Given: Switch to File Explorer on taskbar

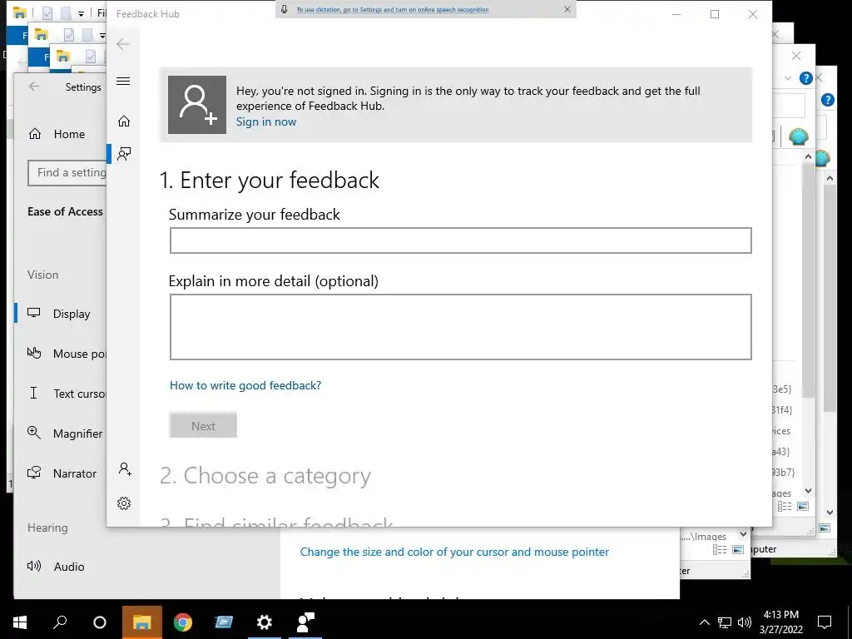Looking at the screenshot, I should 141,622.
